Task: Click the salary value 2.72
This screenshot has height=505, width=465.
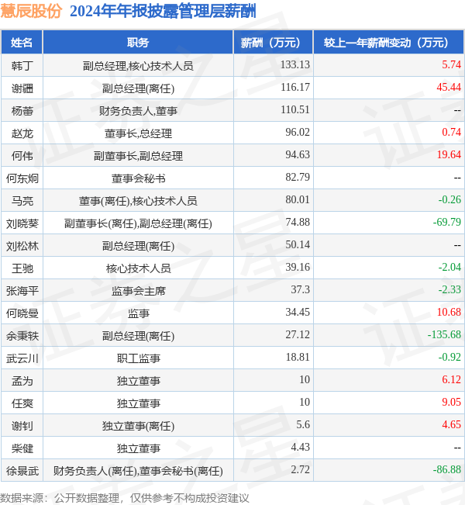Action: [x=300, y=469]
